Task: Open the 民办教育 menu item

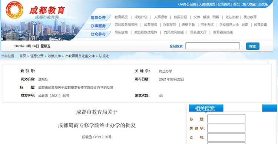Action: 250,17
